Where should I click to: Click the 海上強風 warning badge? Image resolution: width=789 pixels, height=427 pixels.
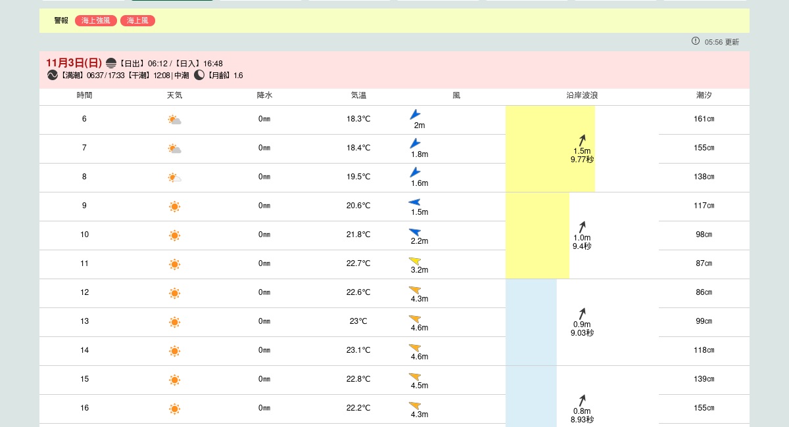click(96, 21)
